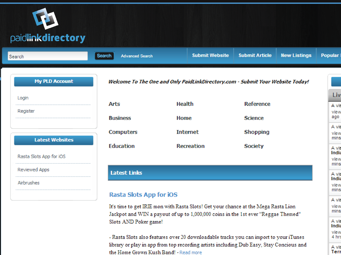Click the welcome headline text
This screenshot has height=255, width=341.
tap(208, 82)
